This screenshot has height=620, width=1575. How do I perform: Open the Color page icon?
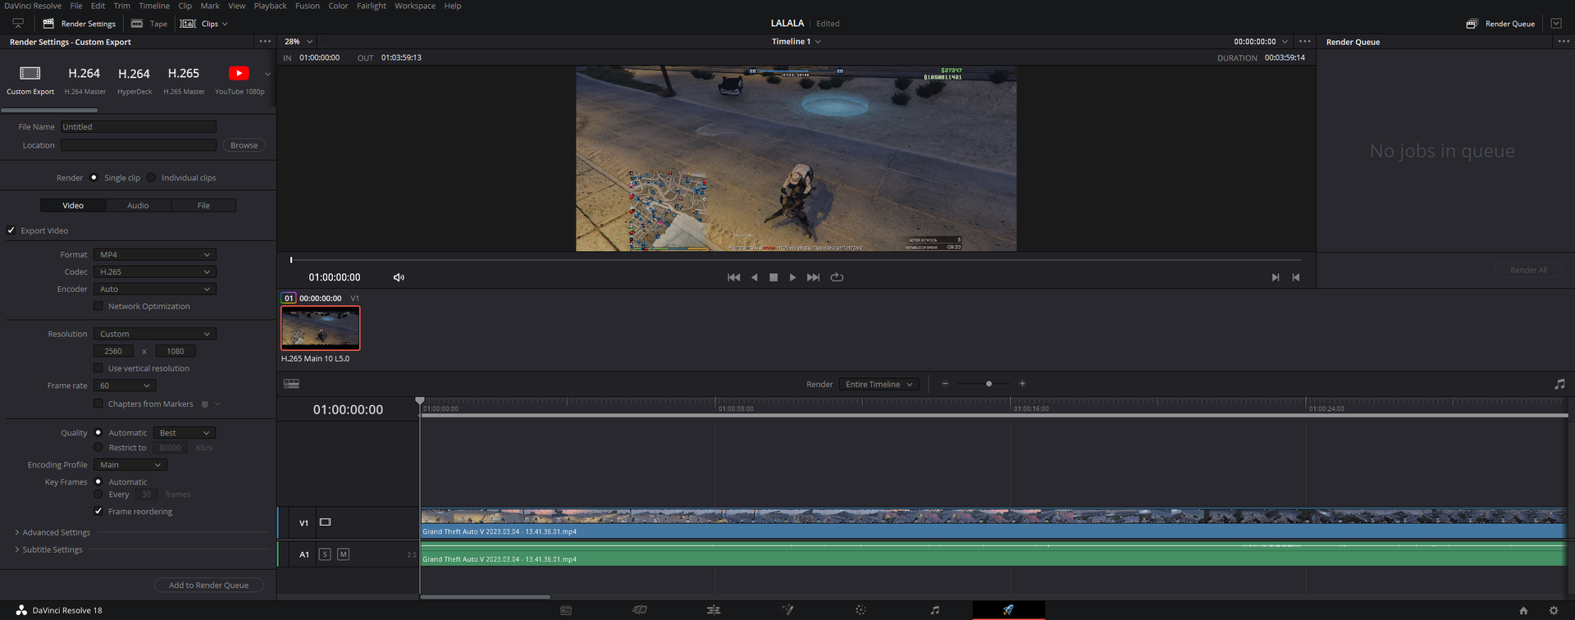(x=861, y=610)
